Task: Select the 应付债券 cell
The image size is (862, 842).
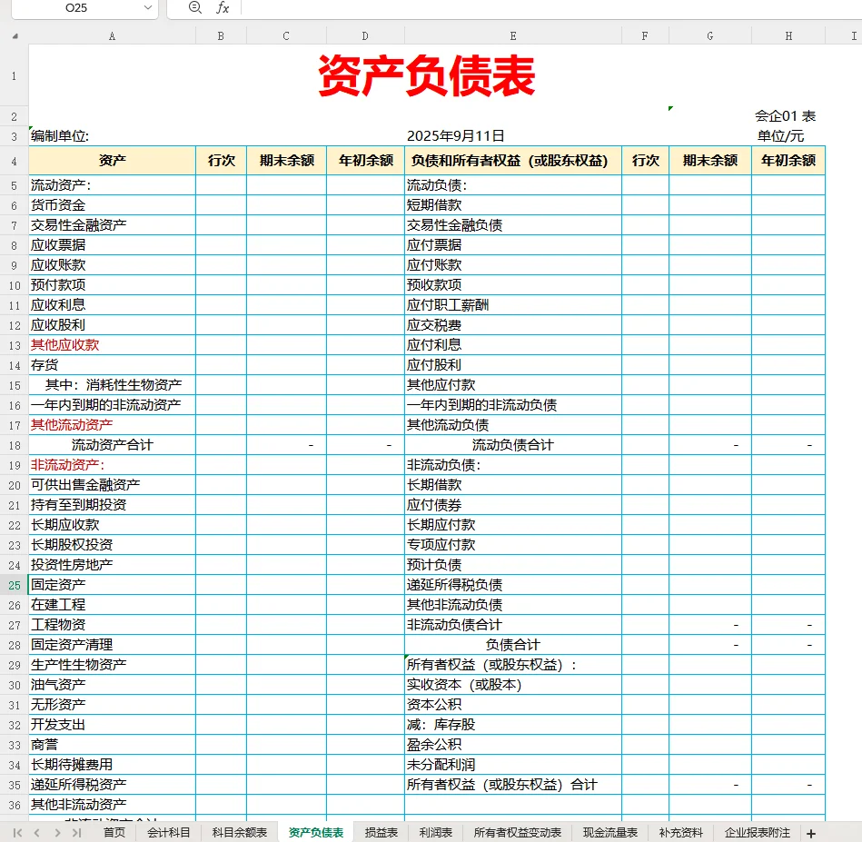Action: (513, 504)
